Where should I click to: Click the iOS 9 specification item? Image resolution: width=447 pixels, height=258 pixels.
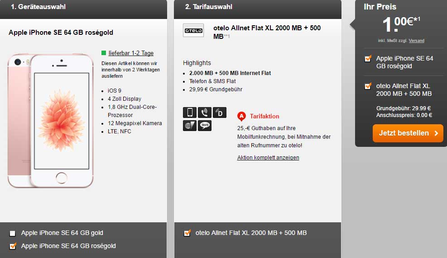click(114, 91)
